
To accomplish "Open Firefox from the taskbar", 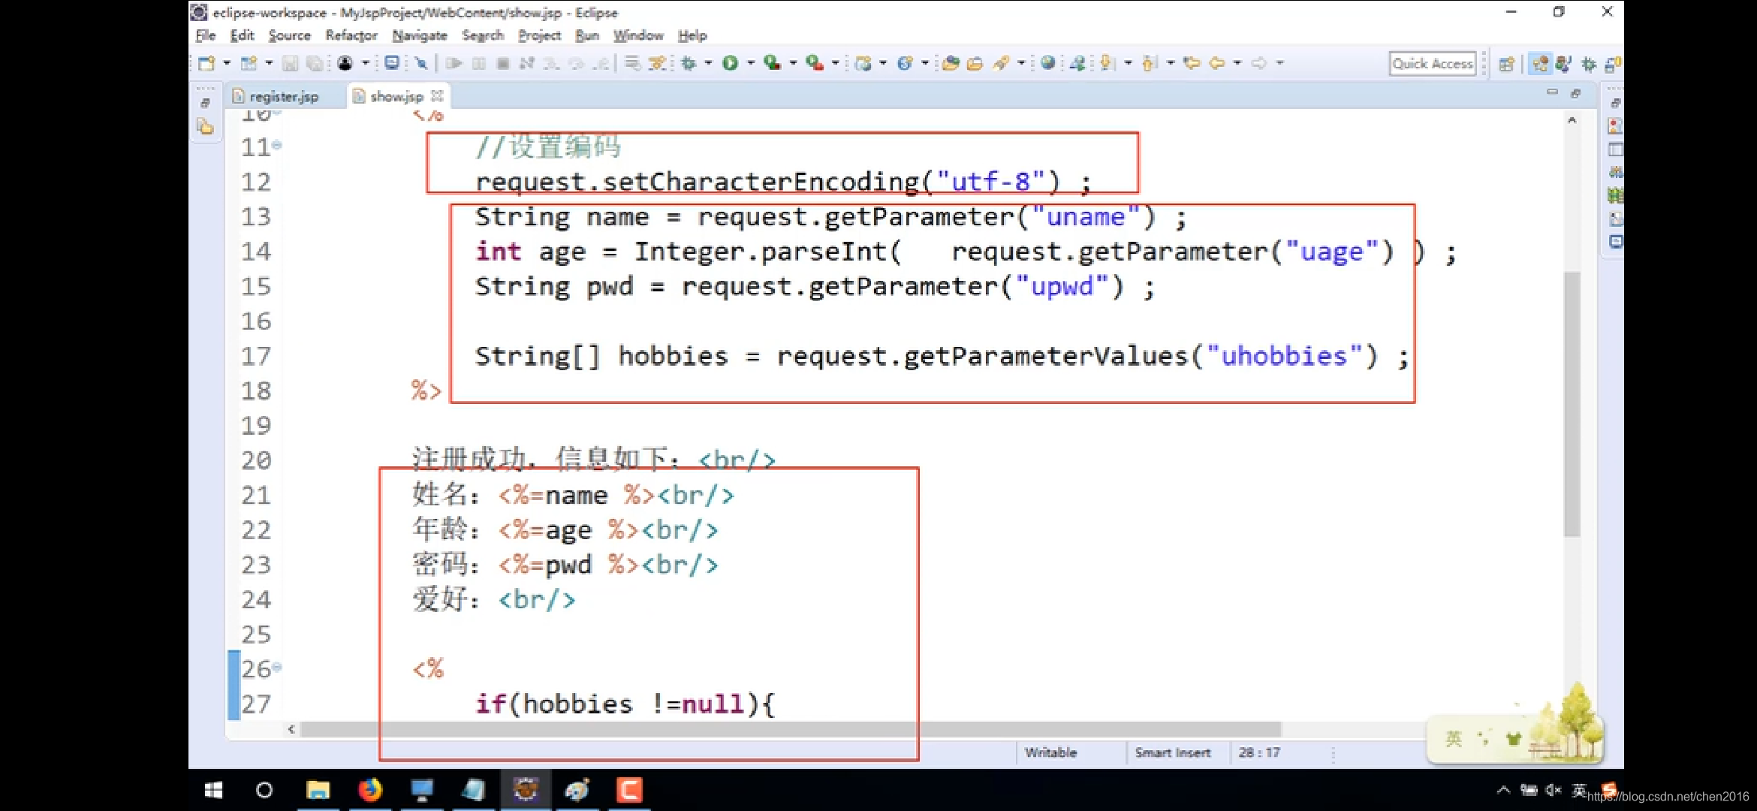I will [x=369, y=790].
